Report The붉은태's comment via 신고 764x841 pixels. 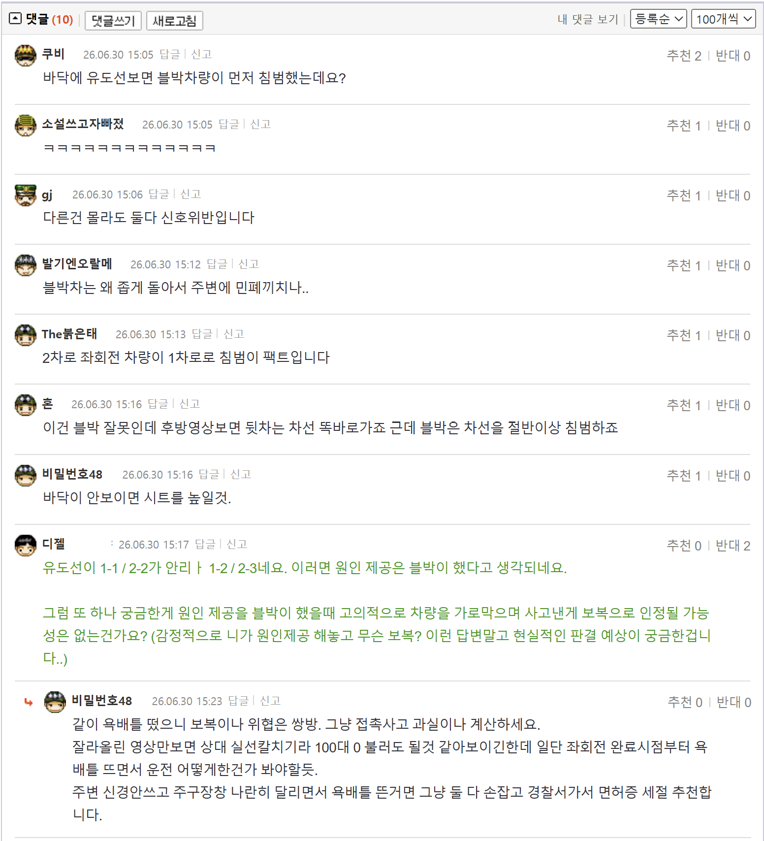234,334
